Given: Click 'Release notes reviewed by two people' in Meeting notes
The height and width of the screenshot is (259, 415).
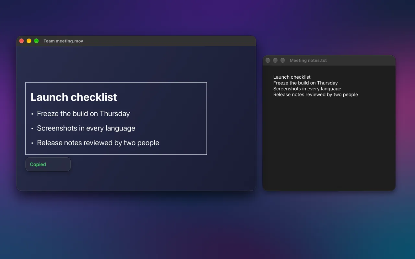Looking at the screenshot, I should [315, 95].
